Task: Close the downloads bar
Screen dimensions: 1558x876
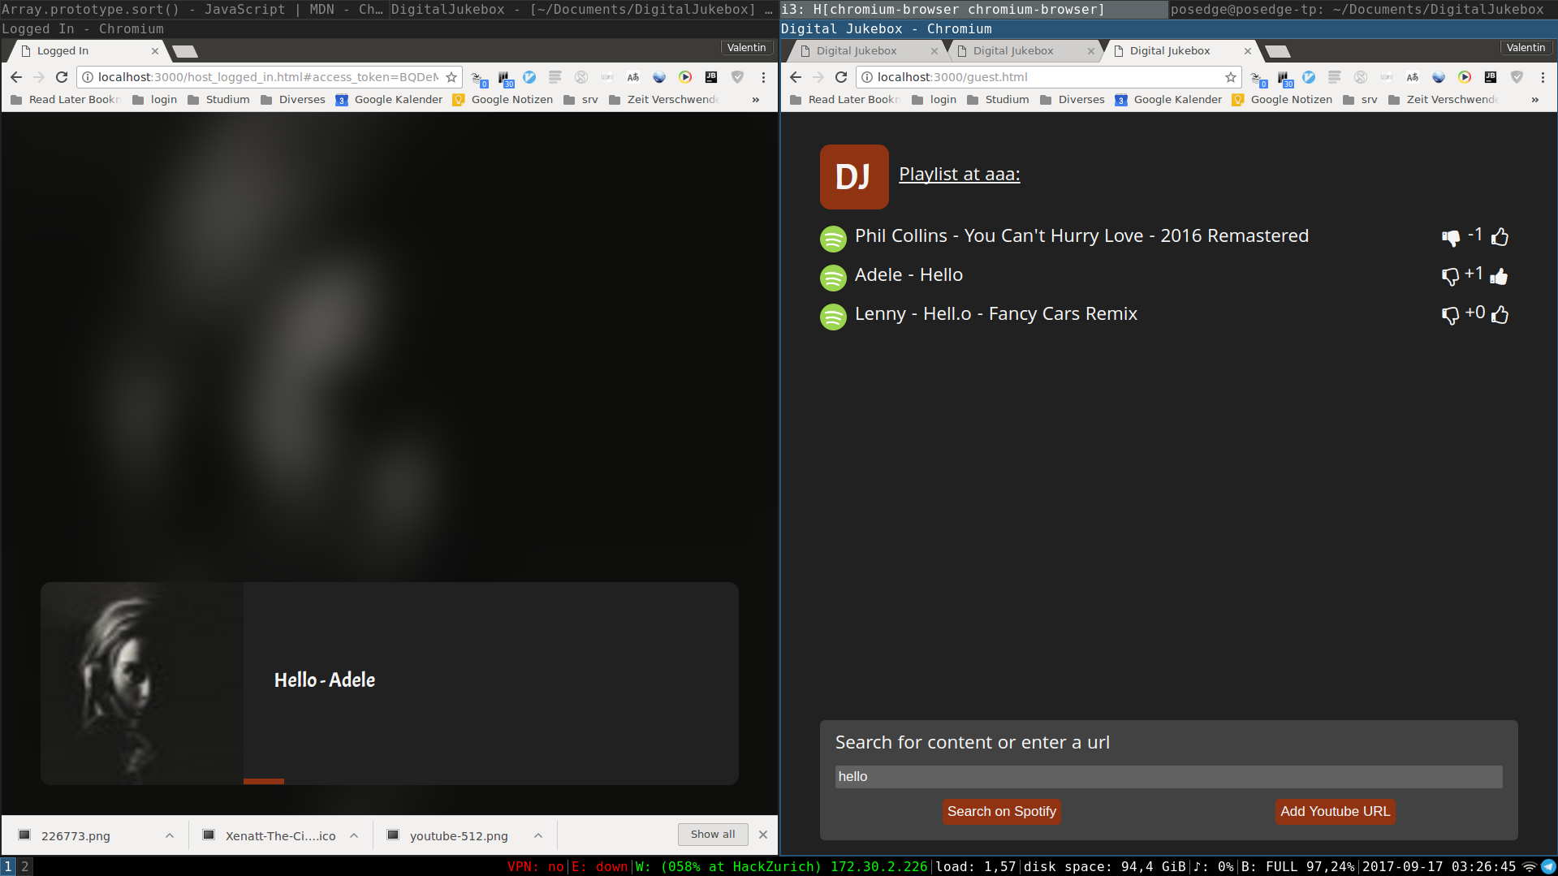Action: click(763, 835)
